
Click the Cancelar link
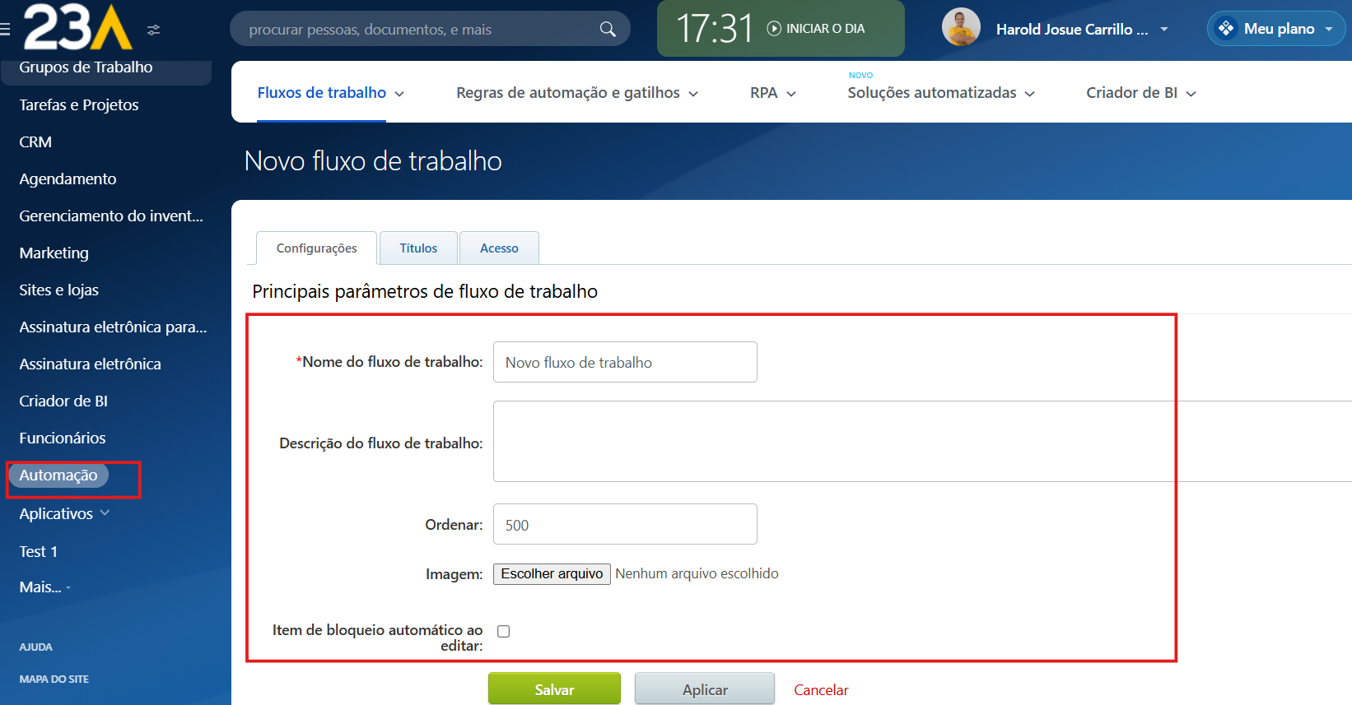pos(821,690)
